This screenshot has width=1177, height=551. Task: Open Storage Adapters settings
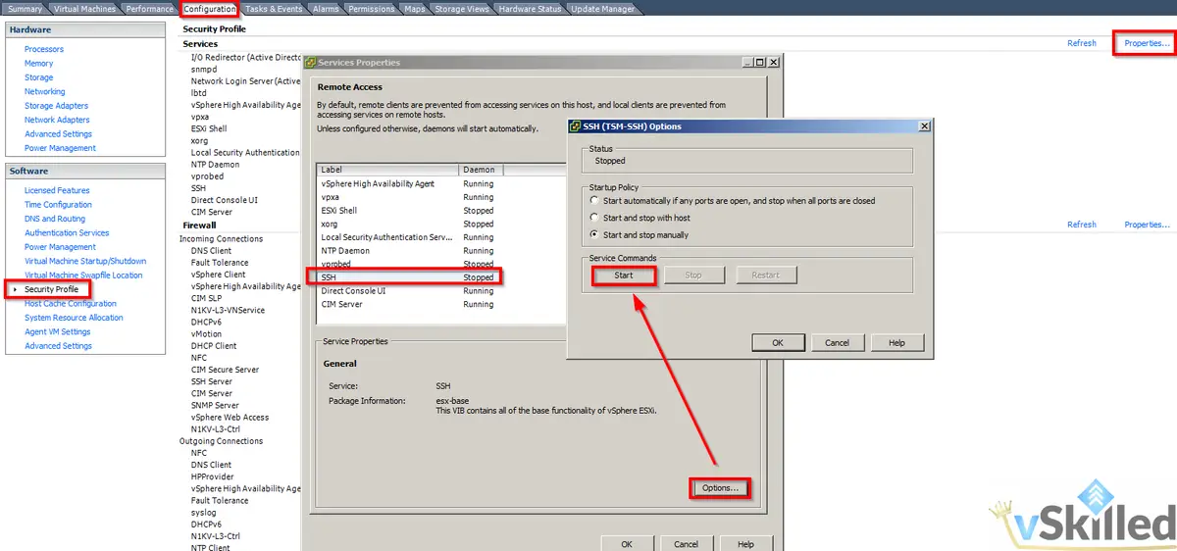coord(57,106)
